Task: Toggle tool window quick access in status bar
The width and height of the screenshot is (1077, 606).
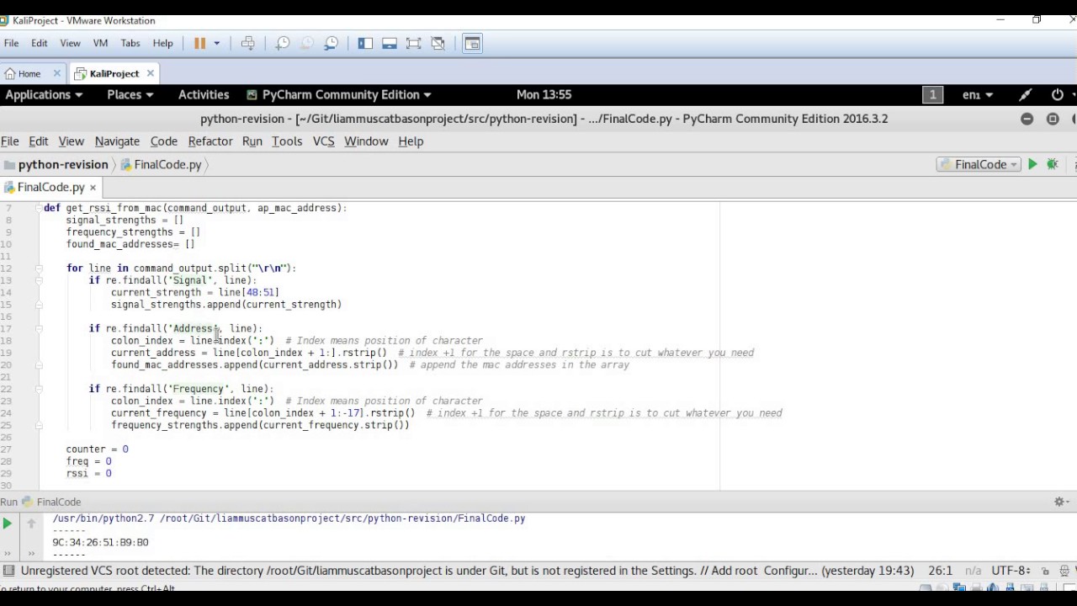Action: pos(8,571)
